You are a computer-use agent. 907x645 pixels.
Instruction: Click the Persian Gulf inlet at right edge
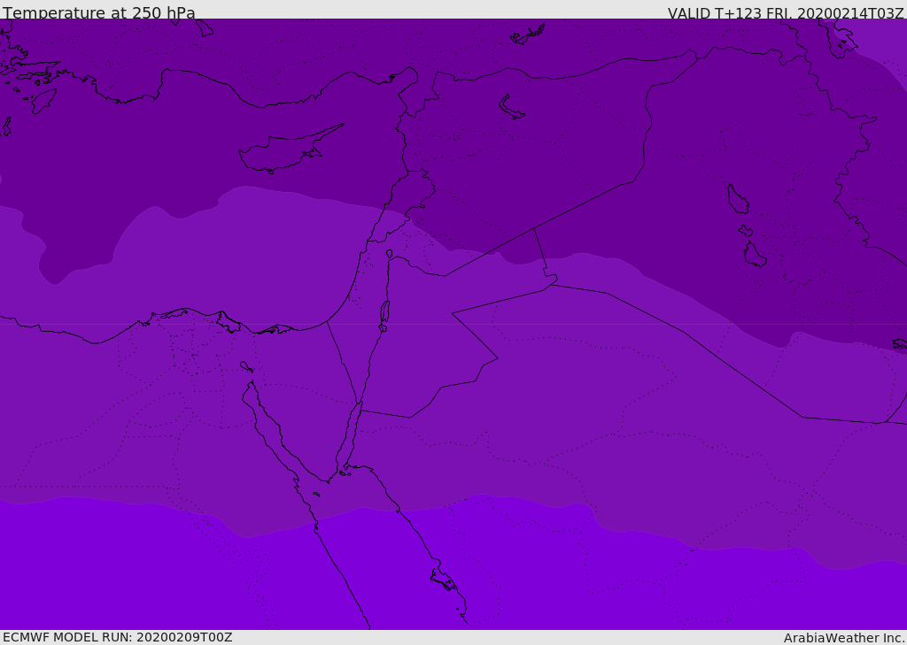pos(899,343)
